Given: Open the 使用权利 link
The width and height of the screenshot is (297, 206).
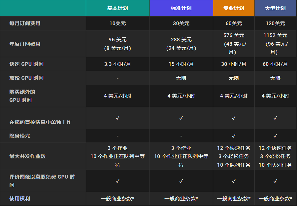Looking at the screenshot, I should click(x=20, y=199).
